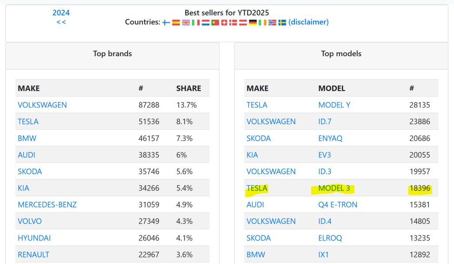Click the Netherlands flag icon
Viewport: 454px width, 264px height.
pyautogui.click(x=205, y=22)
